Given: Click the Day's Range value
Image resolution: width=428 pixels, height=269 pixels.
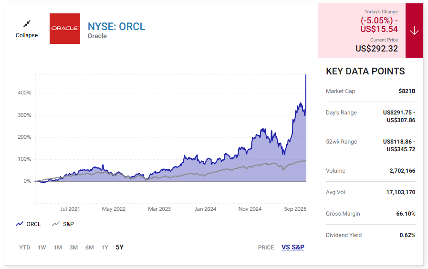Looking at the screenshot, I should [399, 116].
